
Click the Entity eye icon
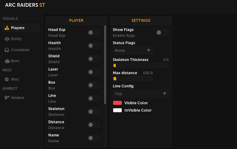coord(7,39)
